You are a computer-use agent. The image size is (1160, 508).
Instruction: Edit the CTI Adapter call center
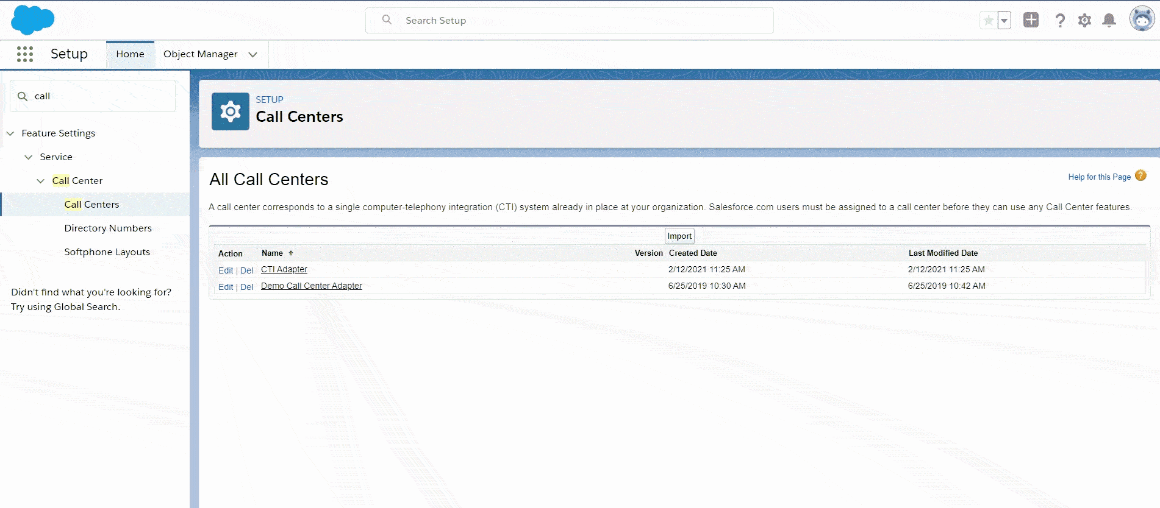point(226,270)
